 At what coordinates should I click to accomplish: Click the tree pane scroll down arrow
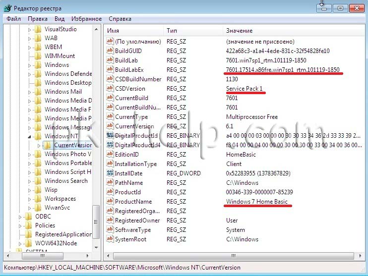[x=96, y=247]
